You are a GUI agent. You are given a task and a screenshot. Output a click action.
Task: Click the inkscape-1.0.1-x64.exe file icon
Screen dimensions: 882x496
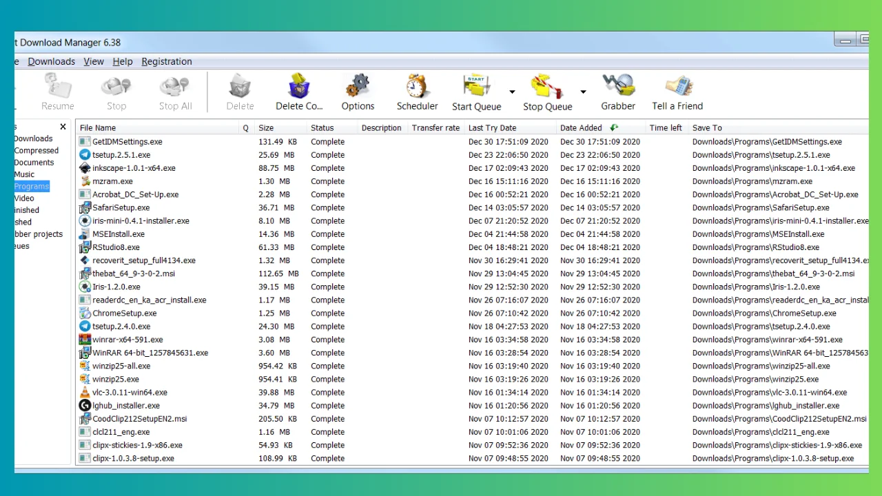coord(85,167)
